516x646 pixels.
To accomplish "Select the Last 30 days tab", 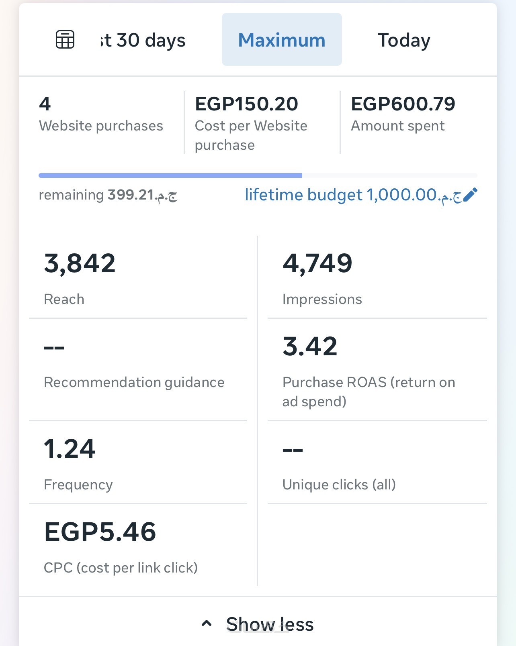I will click(143, 40).
